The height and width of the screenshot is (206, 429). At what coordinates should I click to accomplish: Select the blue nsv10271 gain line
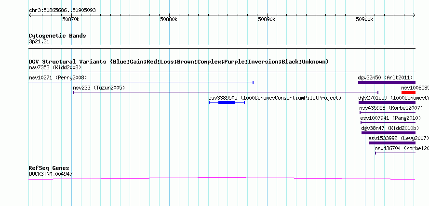tap(141, 82)
